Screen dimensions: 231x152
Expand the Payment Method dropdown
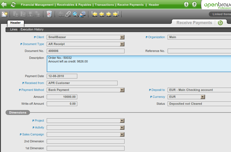122,90
